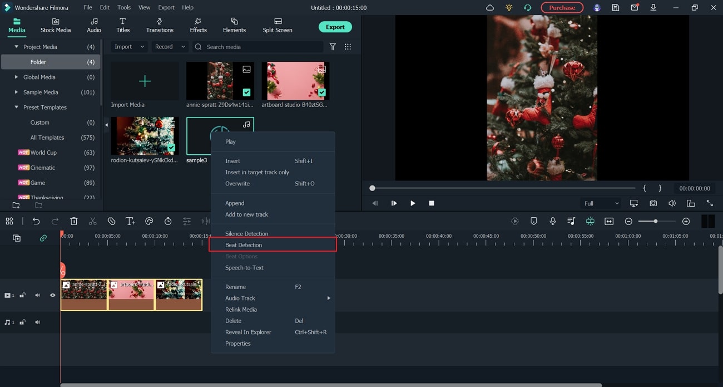Toggle timeline snapping icon
Screen dimensions: 723x387
tap(590, 221)
